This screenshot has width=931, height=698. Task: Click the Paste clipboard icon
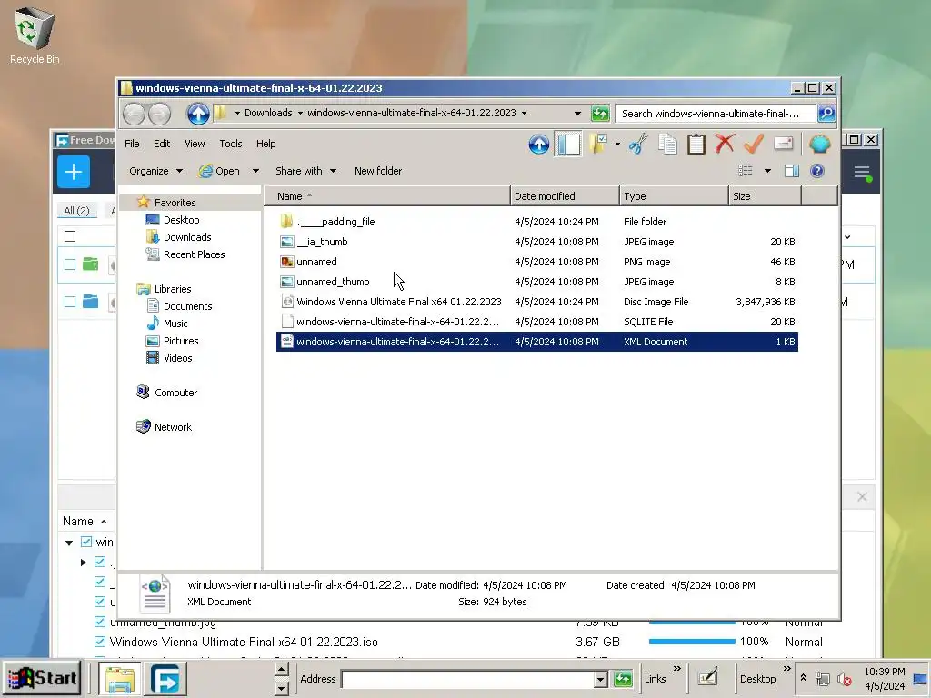coord(696,144)
